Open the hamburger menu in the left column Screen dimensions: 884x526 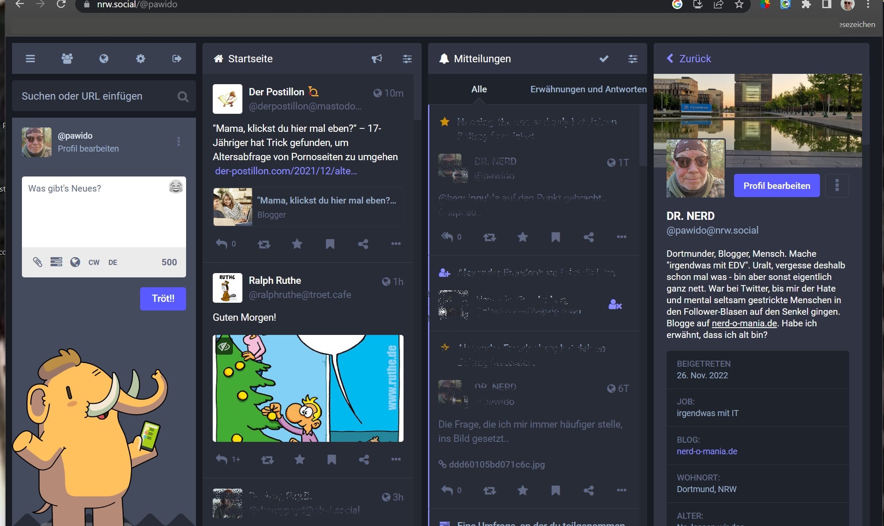pos(30,59)
